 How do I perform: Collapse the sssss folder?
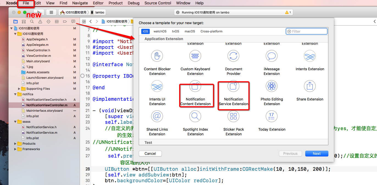pyautogui.click(x=15, y=122)
